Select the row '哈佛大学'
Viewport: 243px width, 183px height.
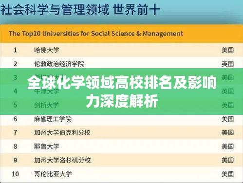click(121, 50)
